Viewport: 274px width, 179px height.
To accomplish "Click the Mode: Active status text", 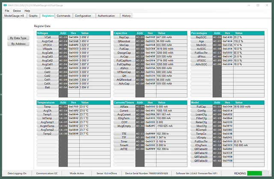I will pos(77,173).
